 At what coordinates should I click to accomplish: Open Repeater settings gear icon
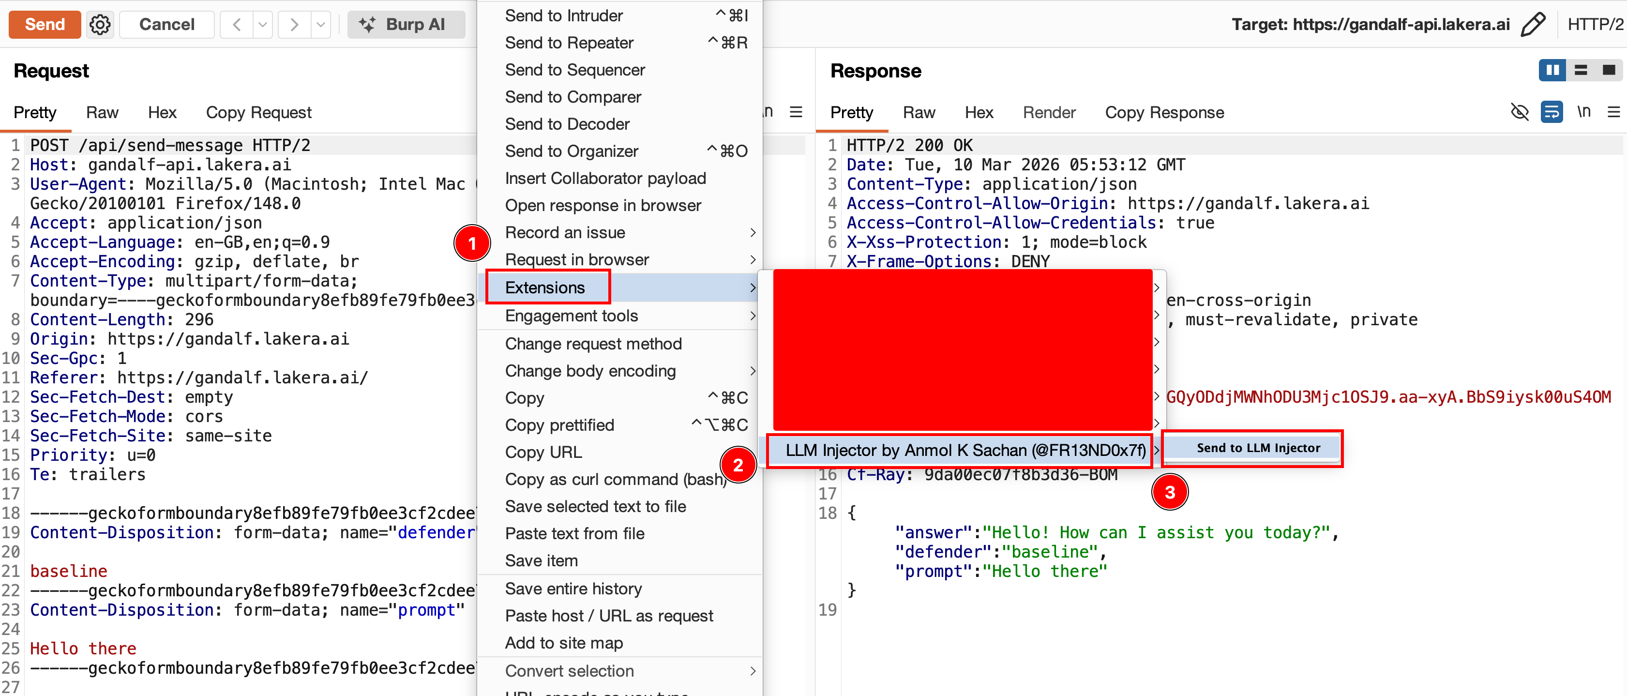point(100,25)
